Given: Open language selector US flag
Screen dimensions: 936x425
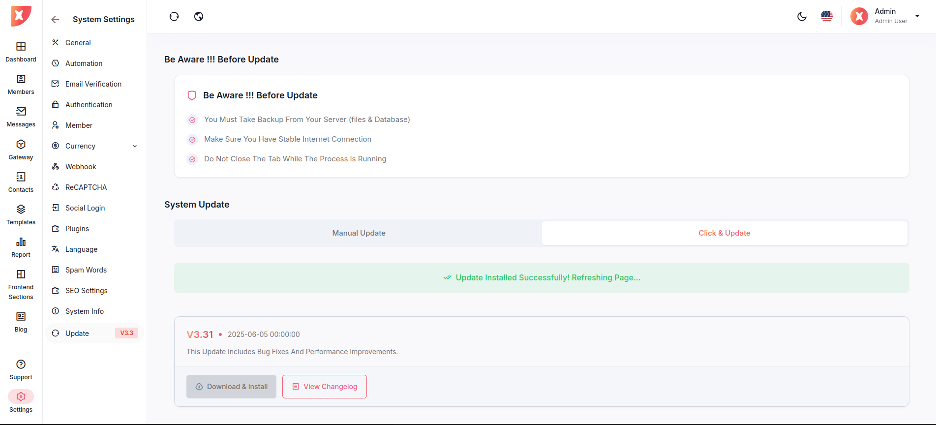Looking at the screenshot, I should pyautogui.click(x=827, y=17).
